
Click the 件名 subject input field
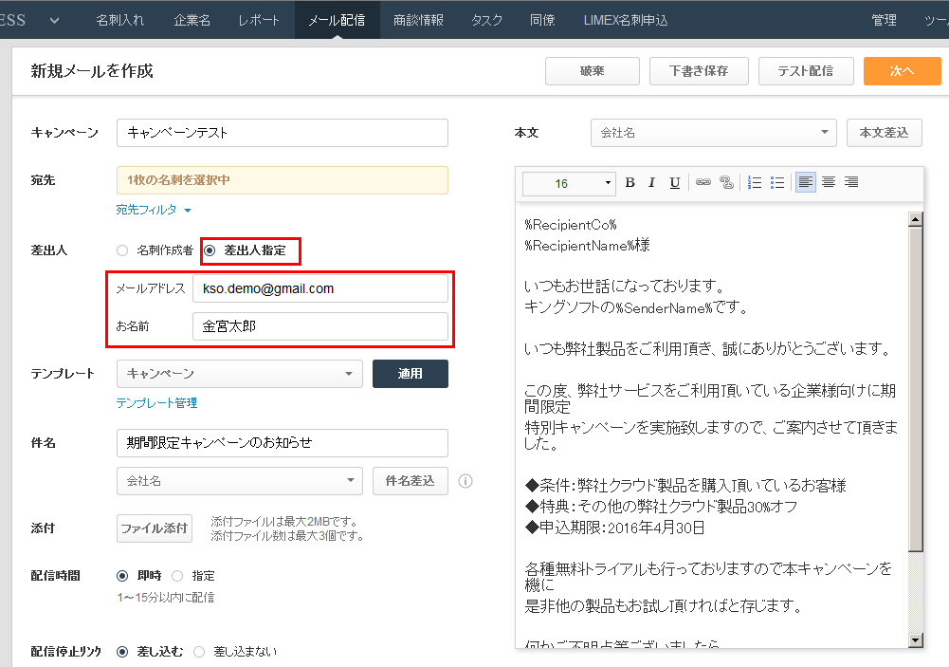pos(282,443)
